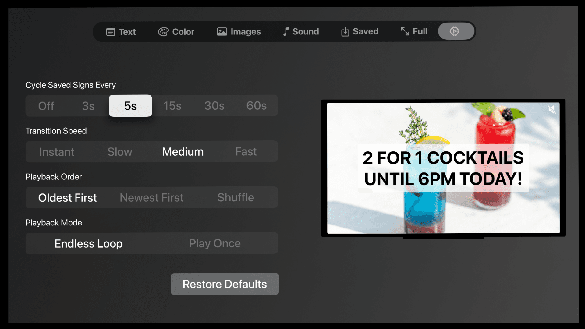The image size is (585, 329).
Task: Open the Sound settings panel
Action: point(300,31)
